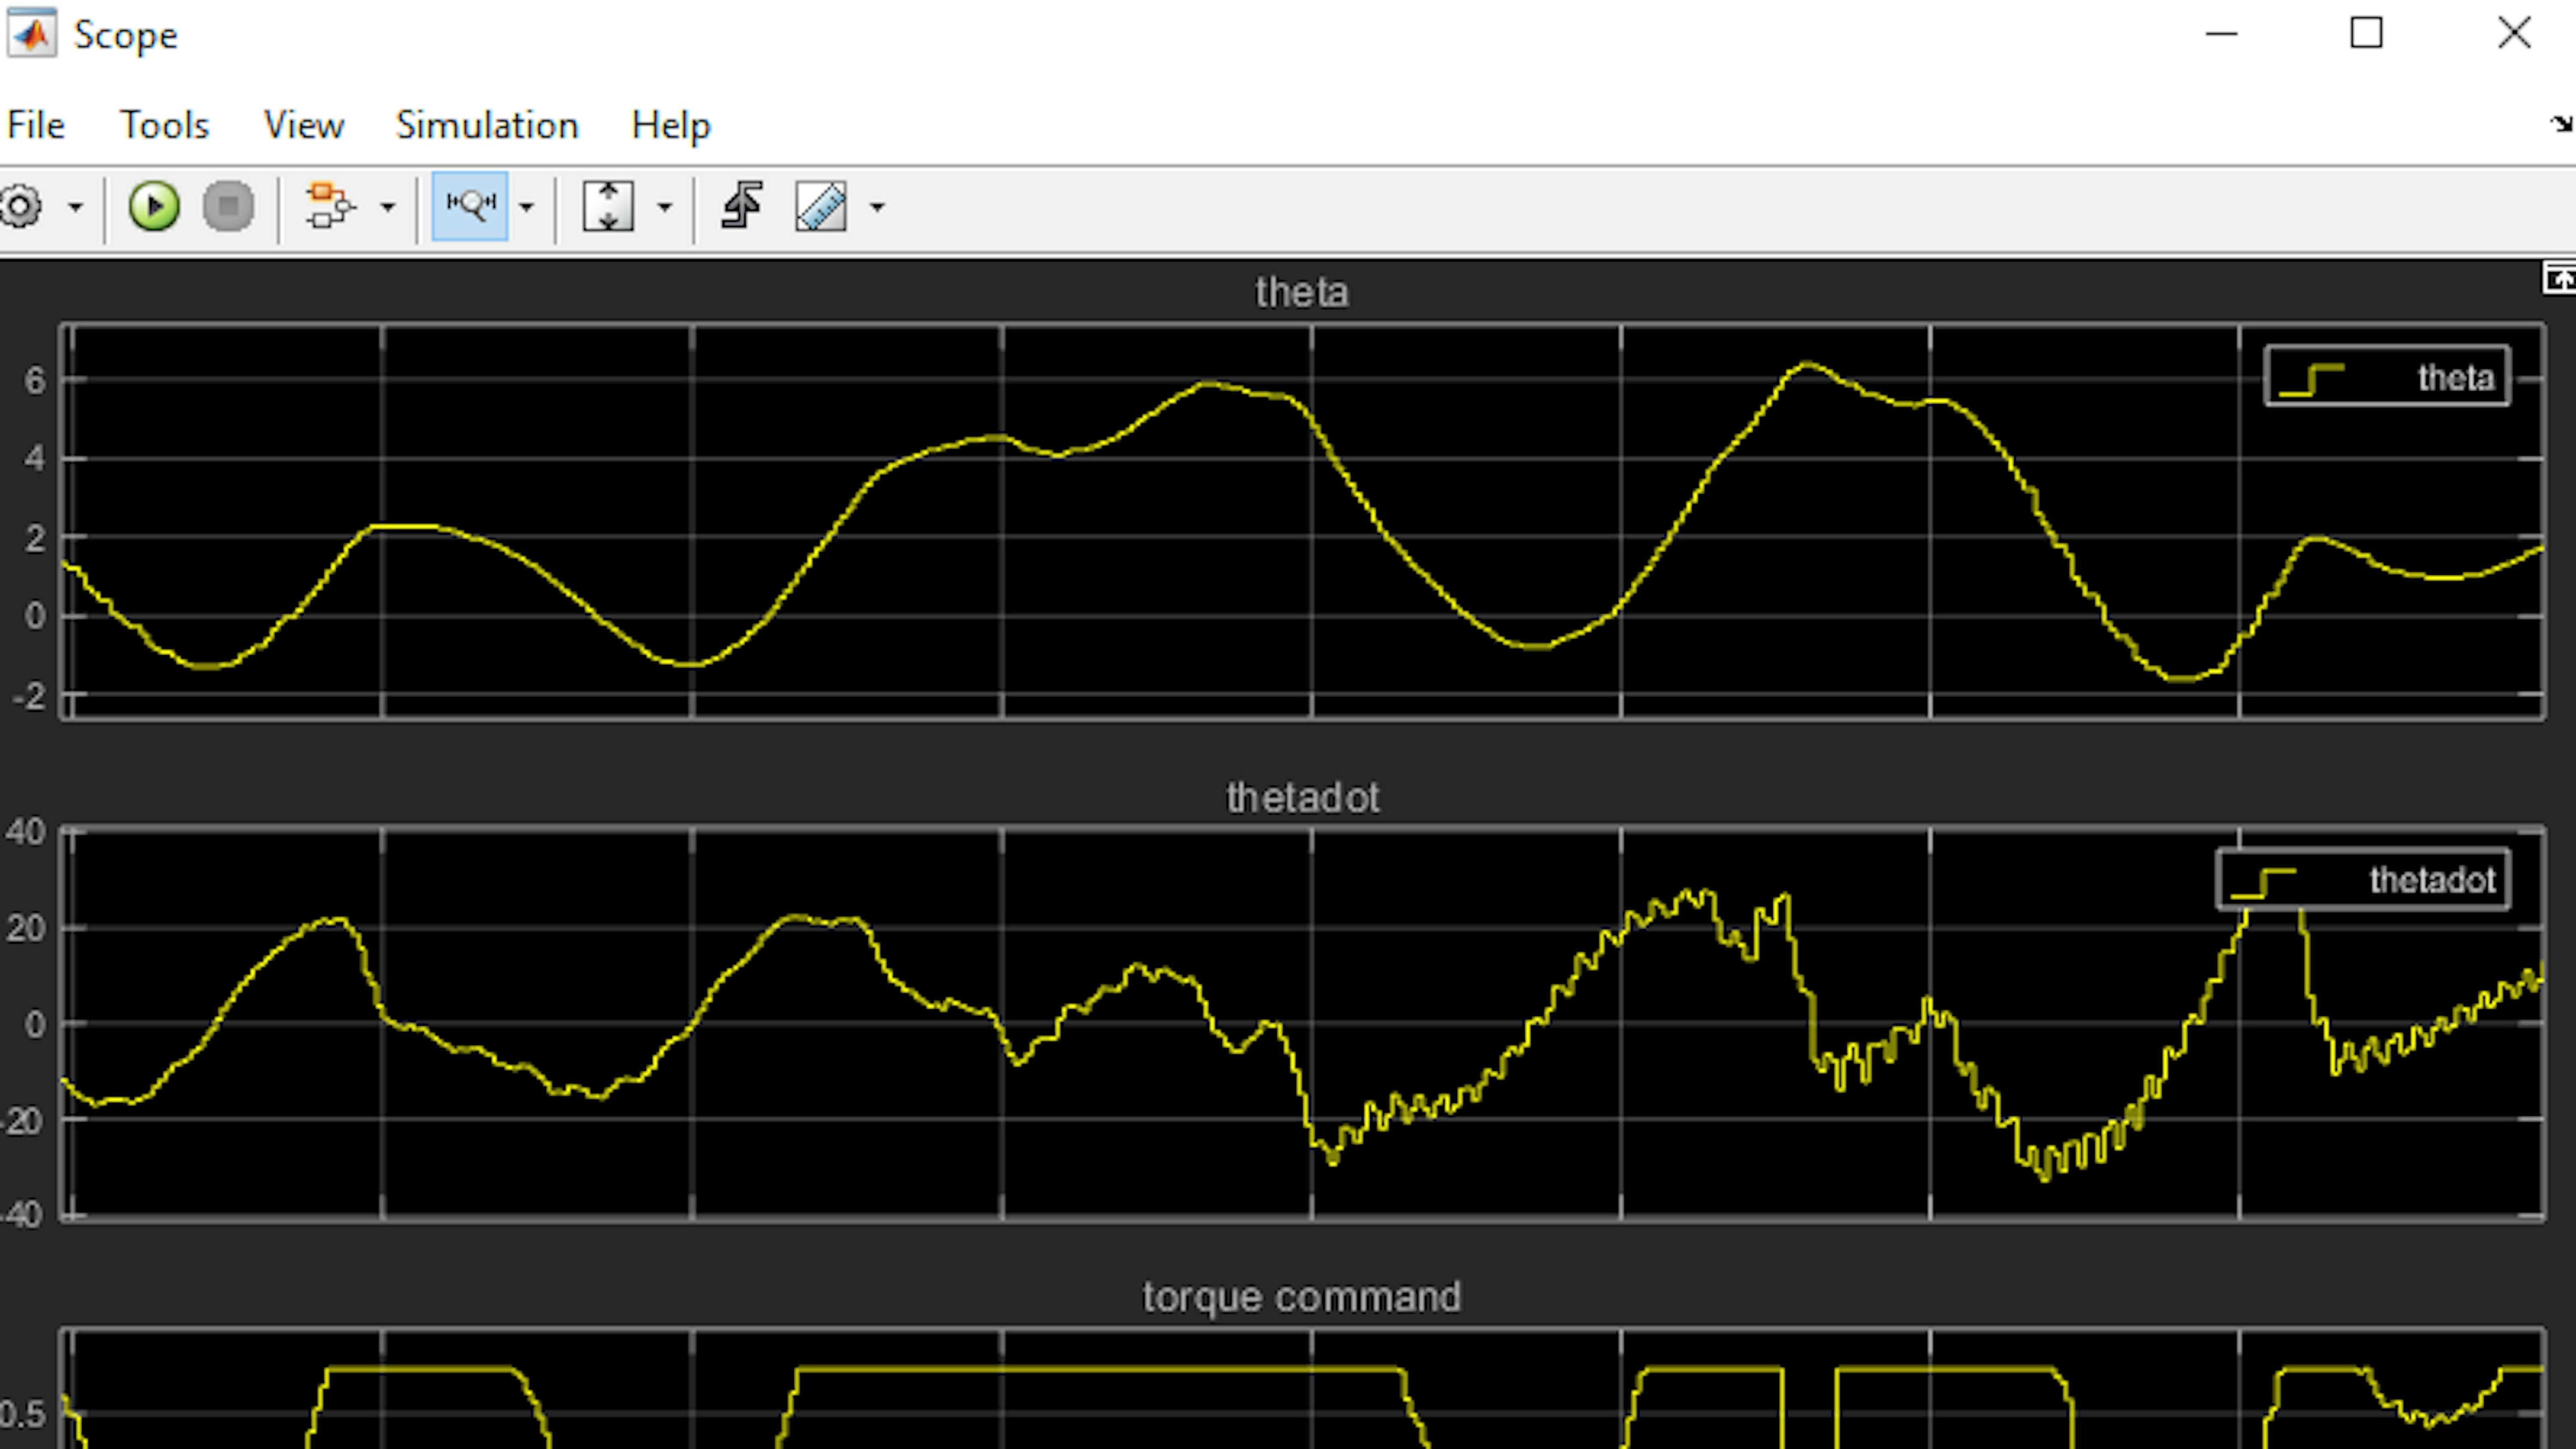Viewport: 2576px width, 1449px height.
Task: Click the theta legend entry
Action: [x=2387, y=377]
